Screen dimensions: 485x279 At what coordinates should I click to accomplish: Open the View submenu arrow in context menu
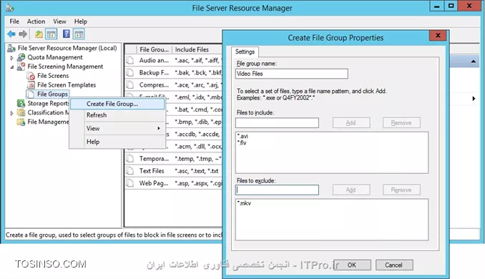point(159,128)
